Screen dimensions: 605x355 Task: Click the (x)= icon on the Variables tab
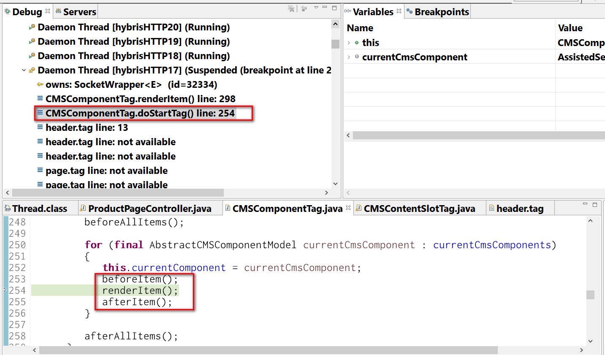[x=347, y=11]
